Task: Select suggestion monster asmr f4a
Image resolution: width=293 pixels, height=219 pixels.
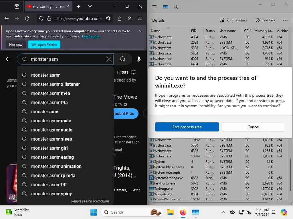Action: [65, 103]
